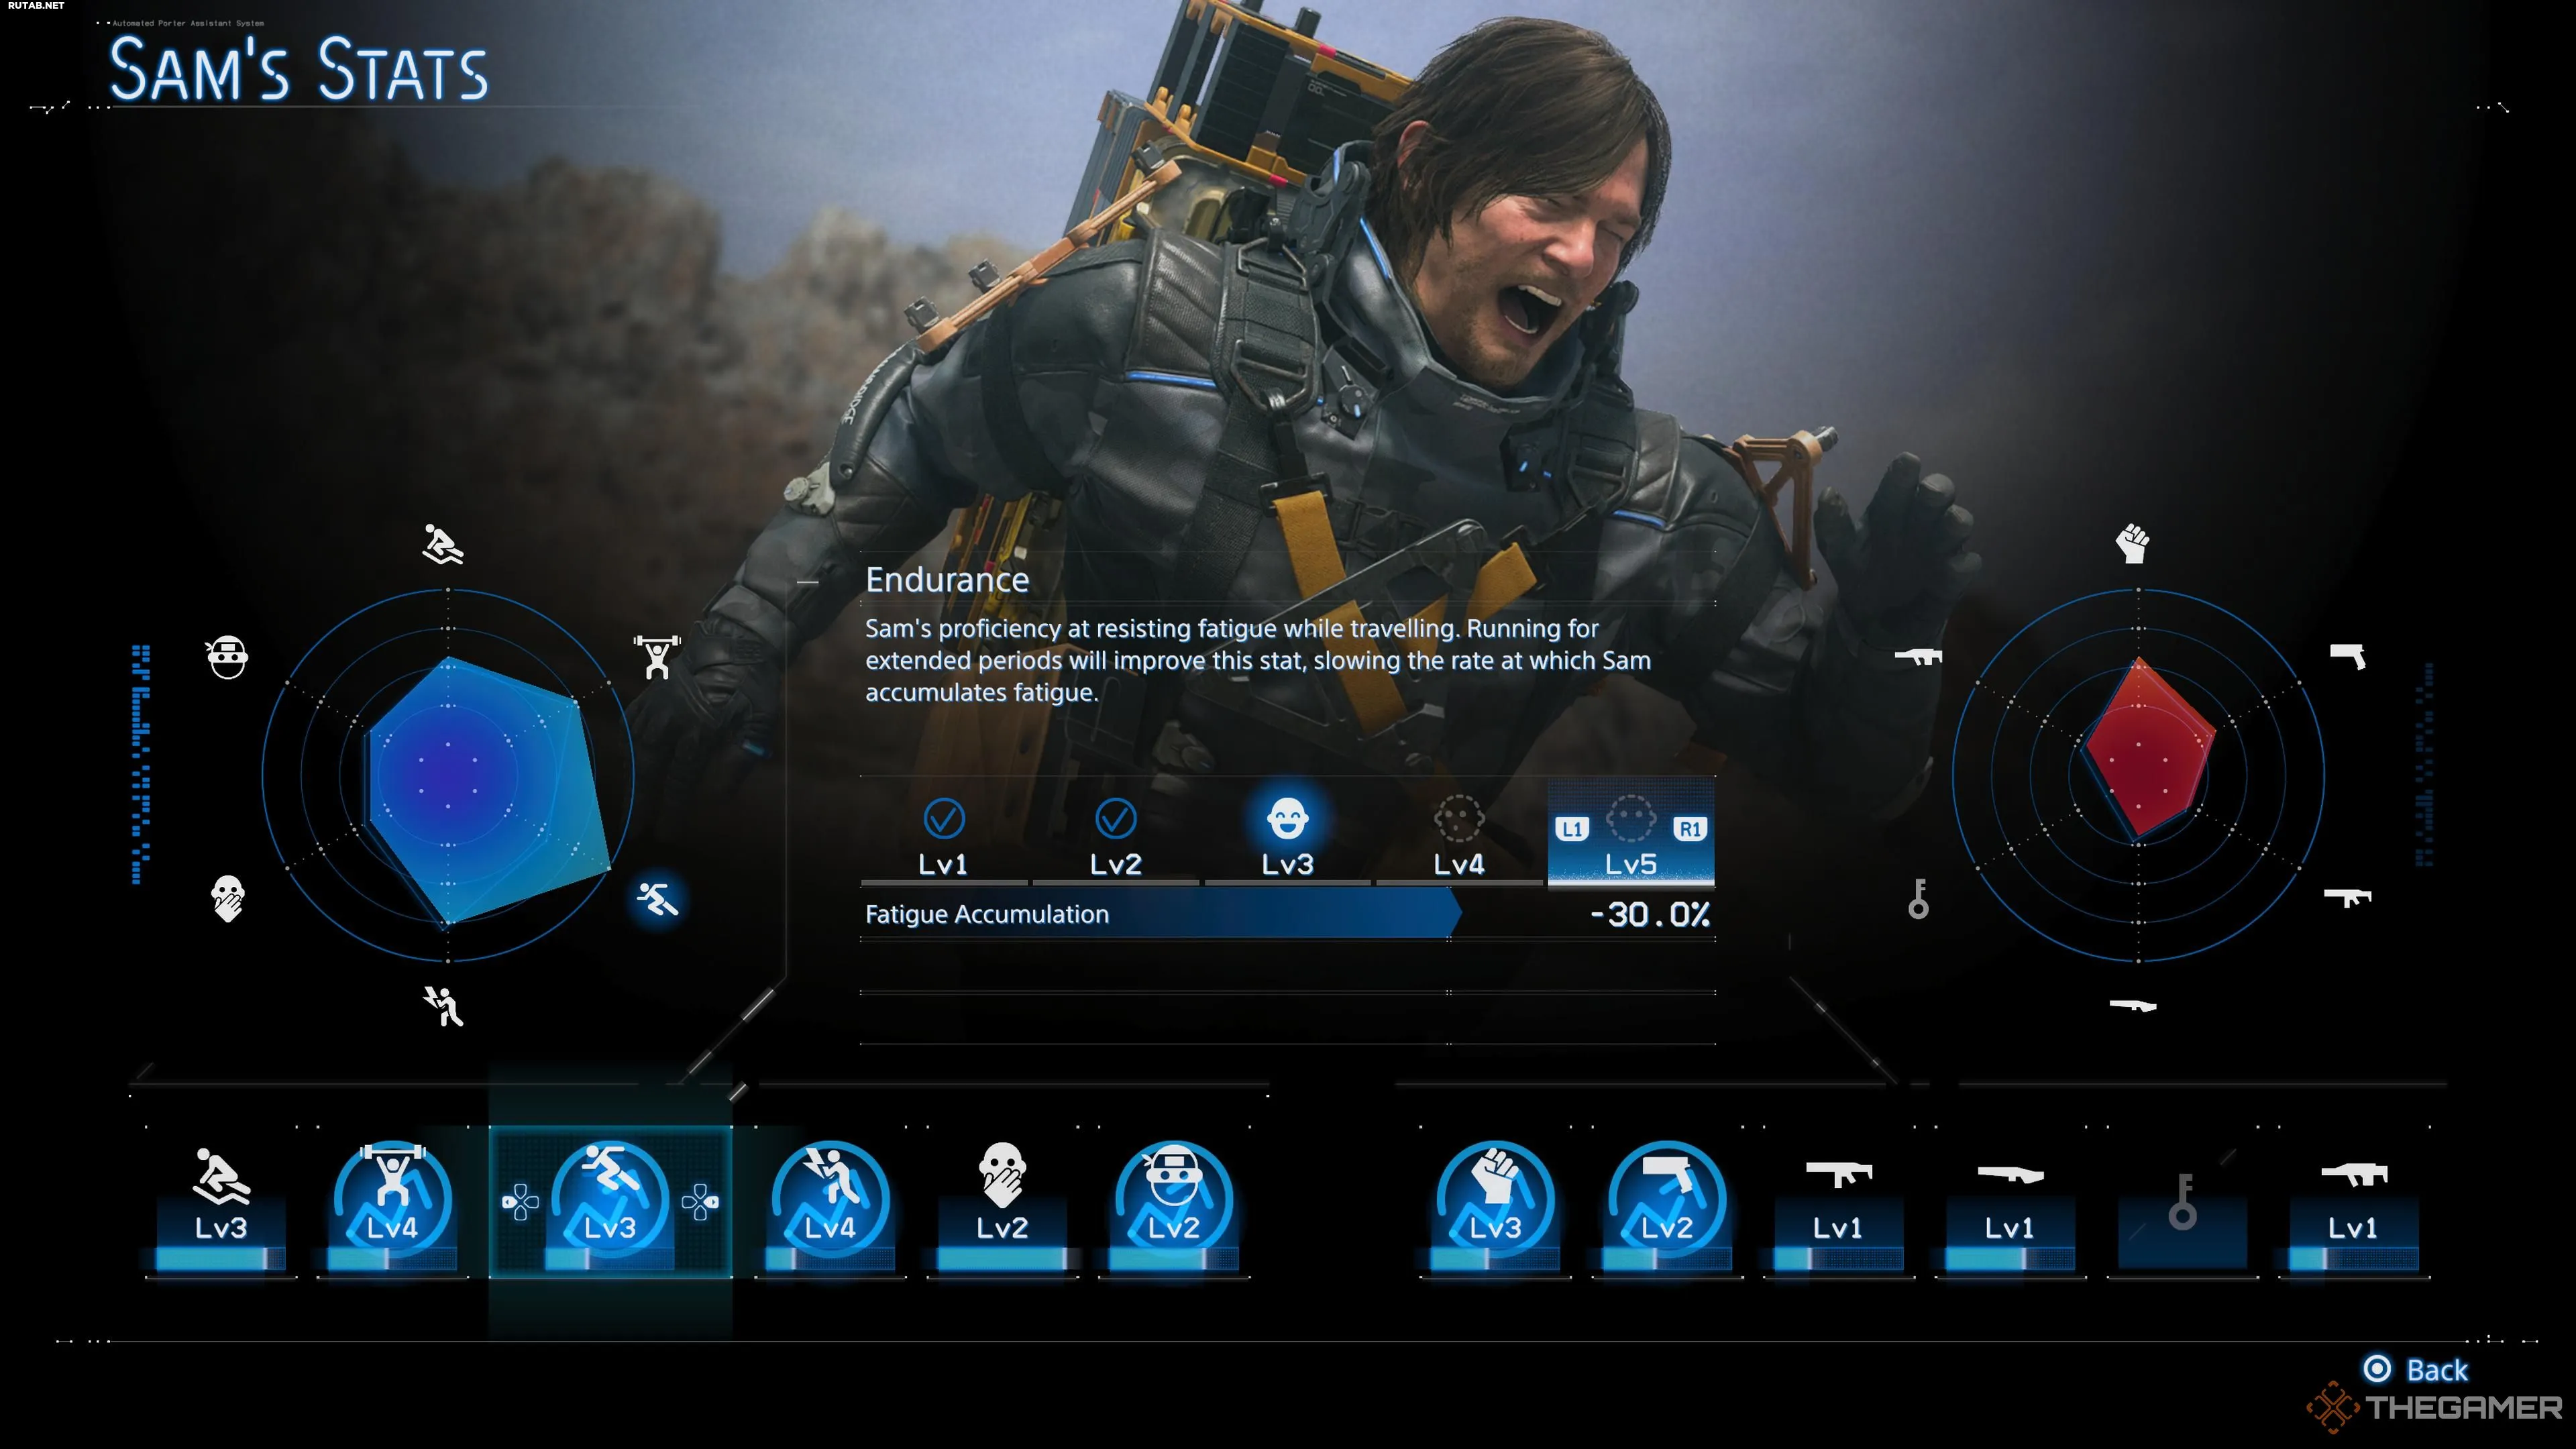
Task: Click the L1 prompt on Lv5 level
Action: 1572,829
